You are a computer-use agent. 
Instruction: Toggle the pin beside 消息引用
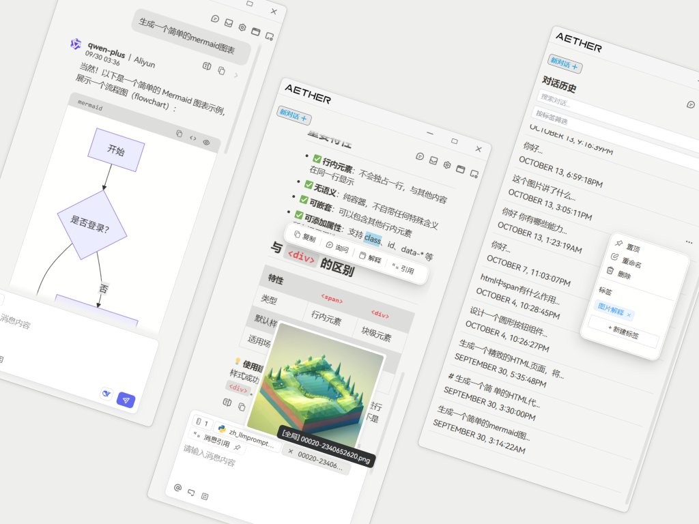pos(237,447)
